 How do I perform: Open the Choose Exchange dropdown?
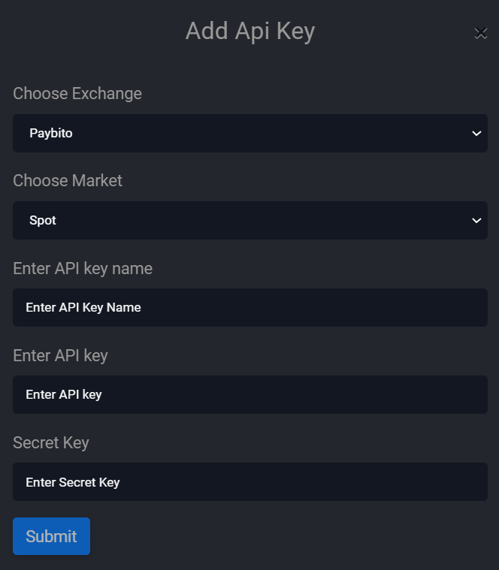point(249,134)
